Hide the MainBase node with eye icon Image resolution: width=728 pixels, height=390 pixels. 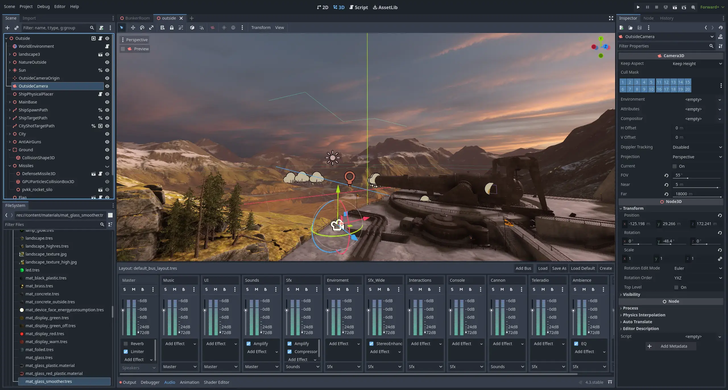tap(107, 102)
